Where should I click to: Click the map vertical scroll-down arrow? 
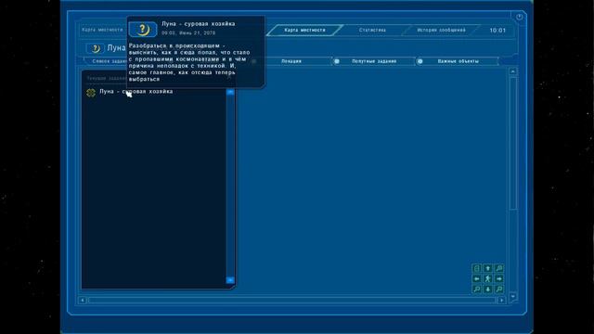tap(513, 296)
